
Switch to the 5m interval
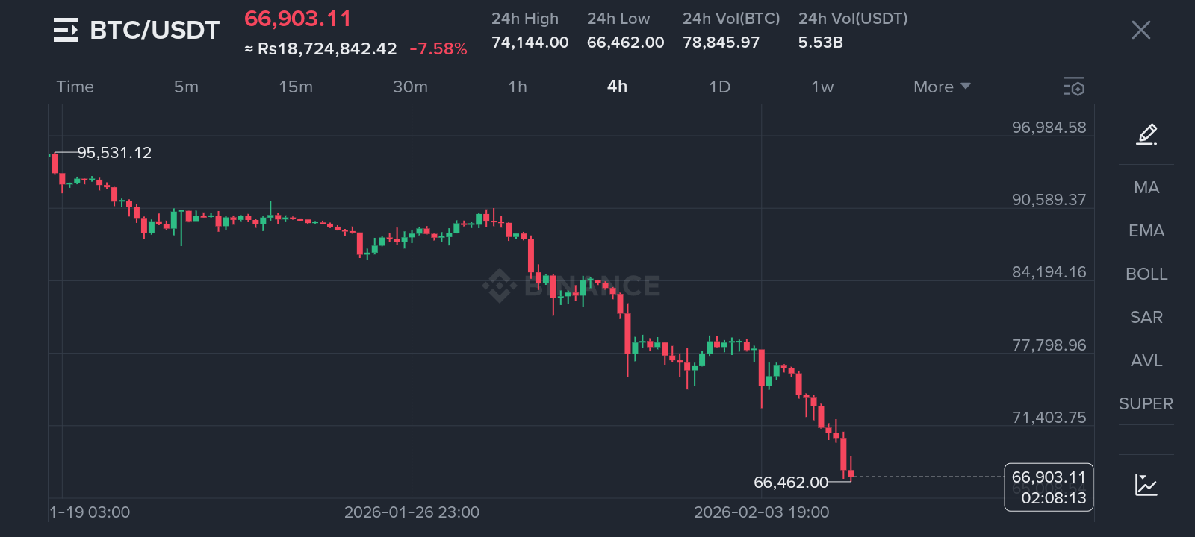point(186,87)
